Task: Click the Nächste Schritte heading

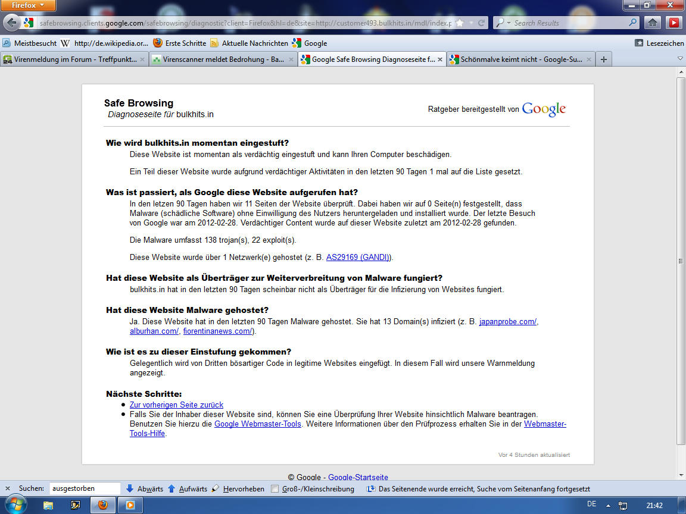Action: tap(144, 394)
